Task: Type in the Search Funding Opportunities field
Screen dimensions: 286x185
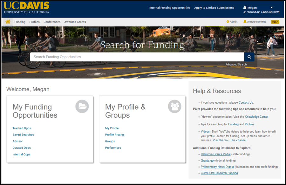Action: tap(137, 57)
